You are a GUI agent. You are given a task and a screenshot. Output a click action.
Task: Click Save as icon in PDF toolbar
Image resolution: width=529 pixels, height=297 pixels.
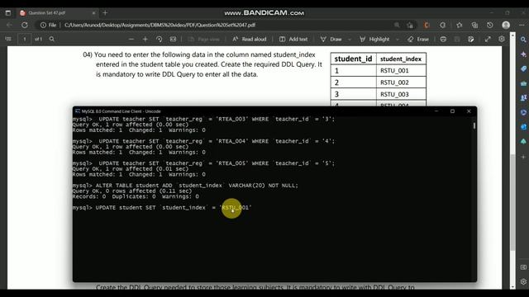471,39
